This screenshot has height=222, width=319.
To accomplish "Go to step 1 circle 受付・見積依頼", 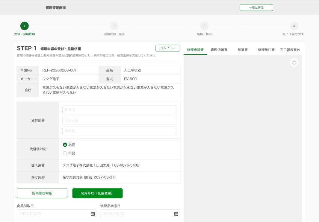I will tap(24, 26).
